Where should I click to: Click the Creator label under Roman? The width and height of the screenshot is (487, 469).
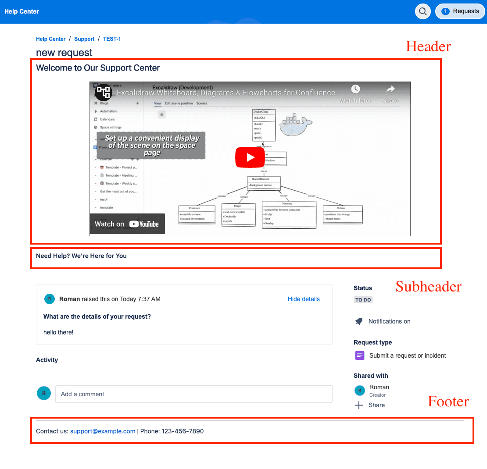point(377,395)
